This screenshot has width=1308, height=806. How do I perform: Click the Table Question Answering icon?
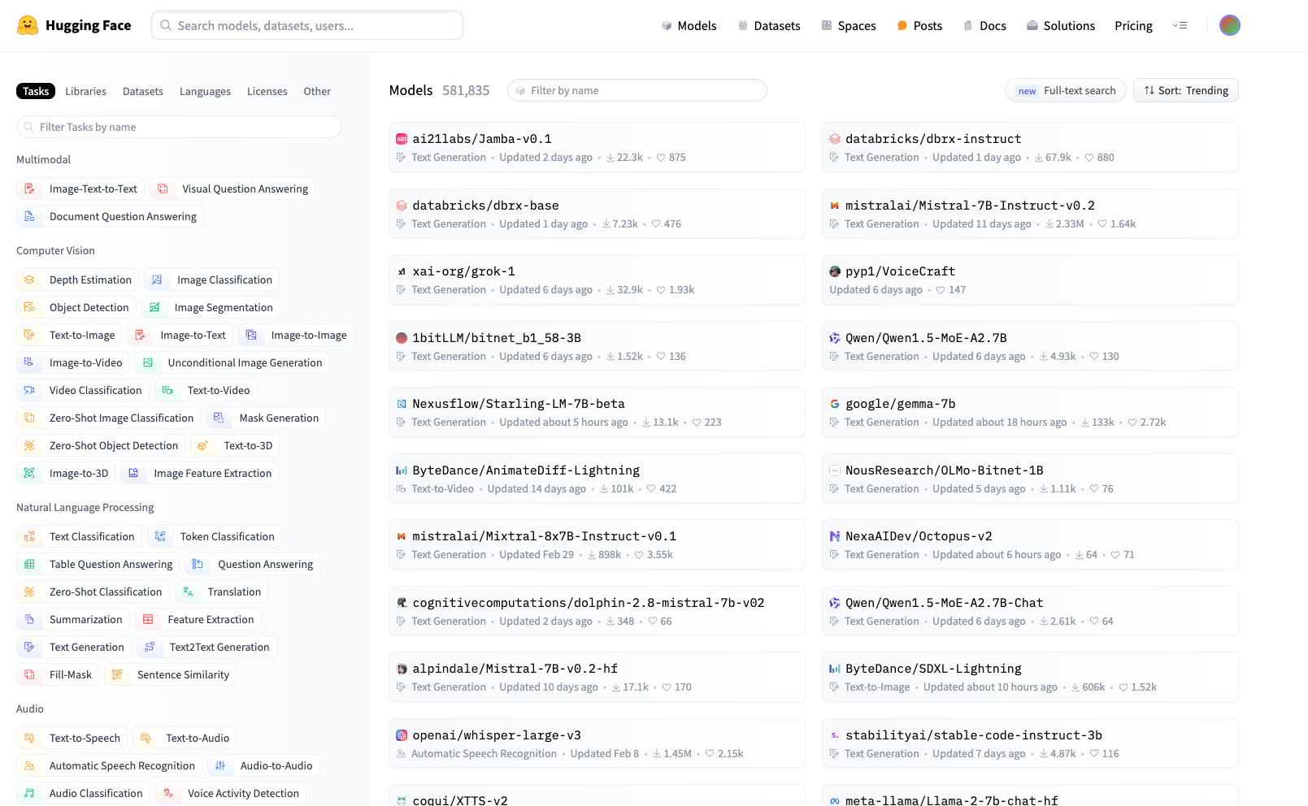pyautogui.click(x=30, y=564)
